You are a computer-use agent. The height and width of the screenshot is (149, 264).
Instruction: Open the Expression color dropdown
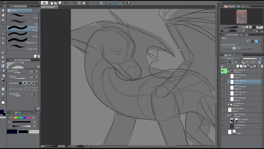237,48
